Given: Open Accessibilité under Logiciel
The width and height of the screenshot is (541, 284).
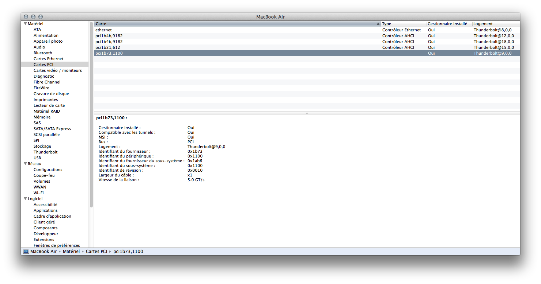Looking at the screenshot, I should click(x=45, y=205).
